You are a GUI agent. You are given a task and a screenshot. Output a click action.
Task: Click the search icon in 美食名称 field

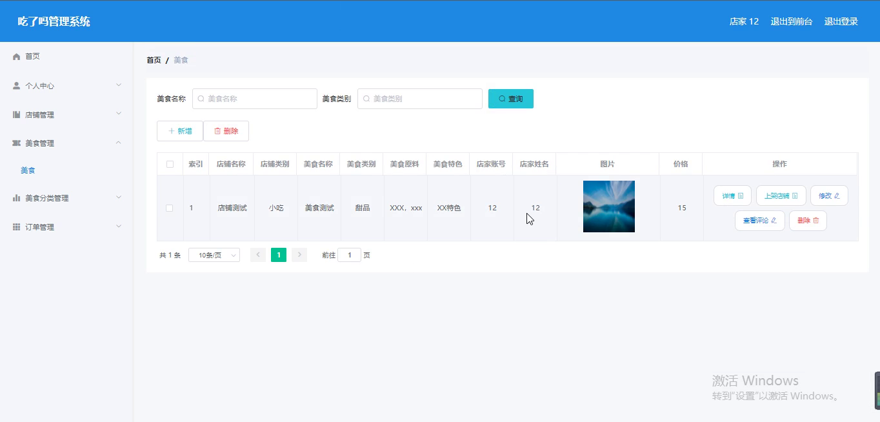pos(201,99)
